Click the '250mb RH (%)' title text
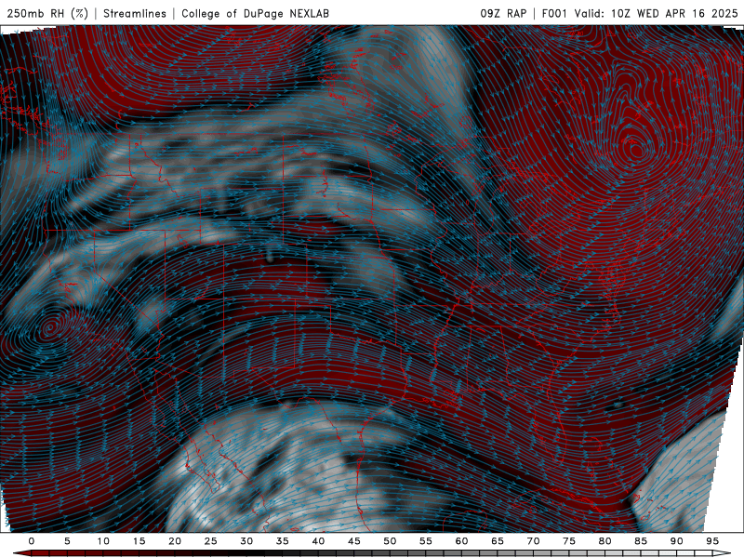Image resolution: width=744 pixels, height=558 pixels. (47, 13)
